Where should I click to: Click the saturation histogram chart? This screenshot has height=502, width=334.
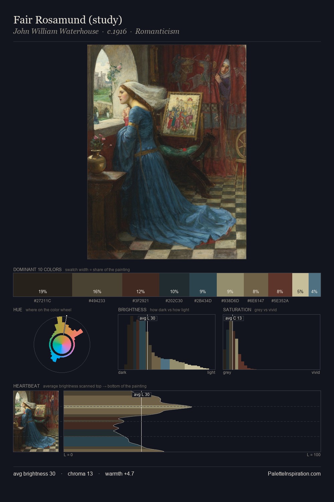(272, 342)
